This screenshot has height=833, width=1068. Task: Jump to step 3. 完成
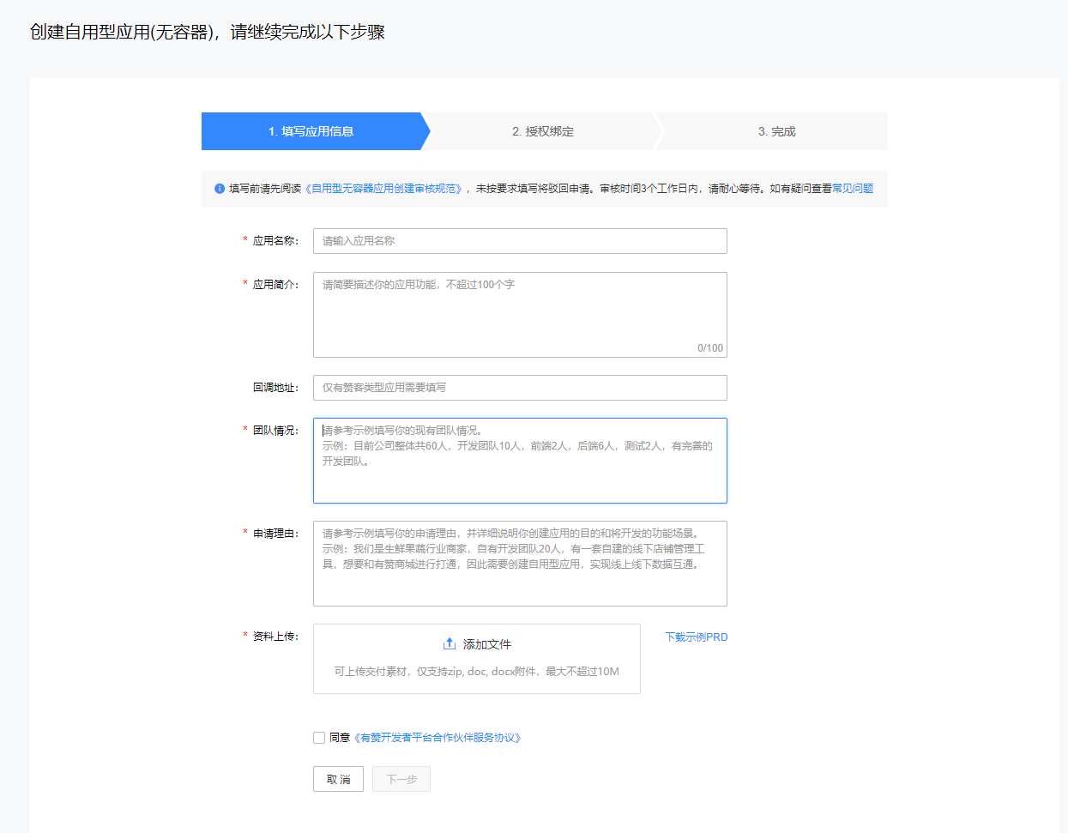776,131
